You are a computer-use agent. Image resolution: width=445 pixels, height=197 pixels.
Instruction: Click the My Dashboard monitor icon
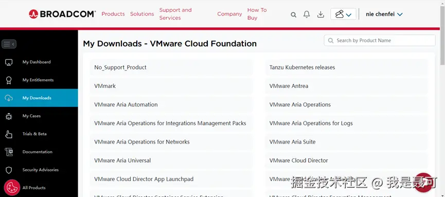pos(9,62)
